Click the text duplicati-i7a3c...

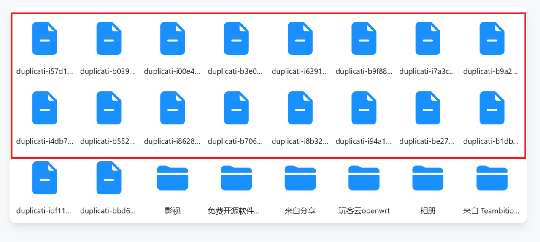[x=428, y=72]
